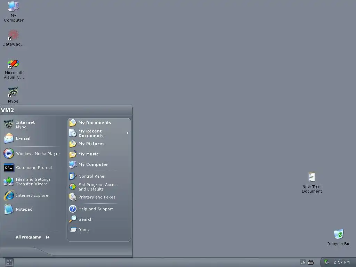356x267 pixels.
Task: Click the E-mail envelope icon
Action: coord(9,138)
